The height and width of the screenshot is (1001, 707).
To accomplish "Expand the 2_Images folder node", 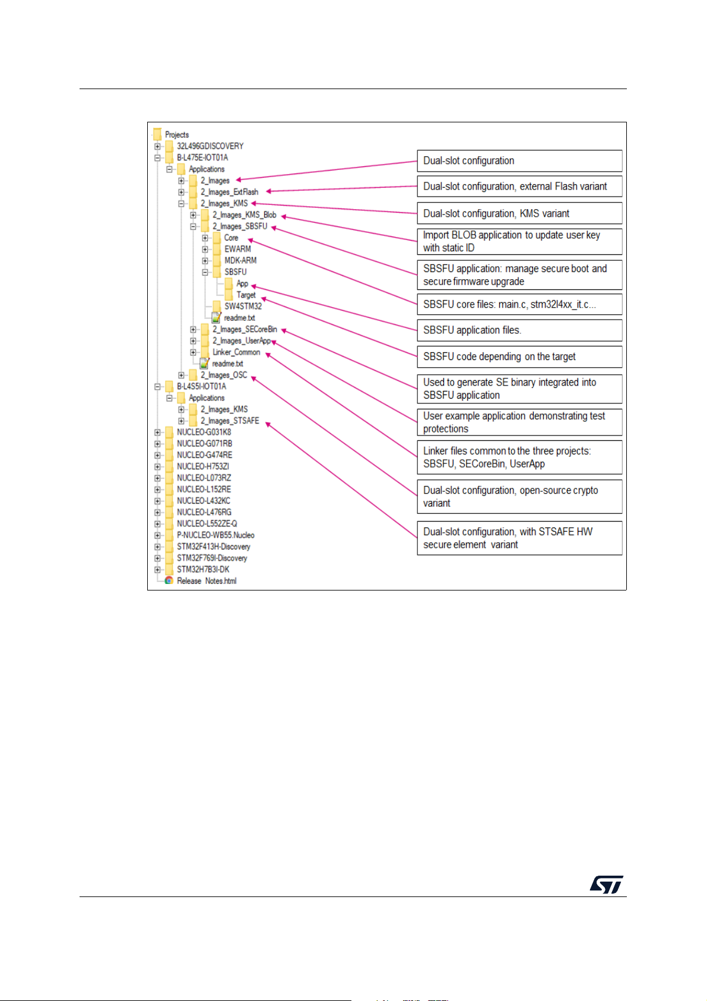I will pyautogui.click(x=181, y=181).
